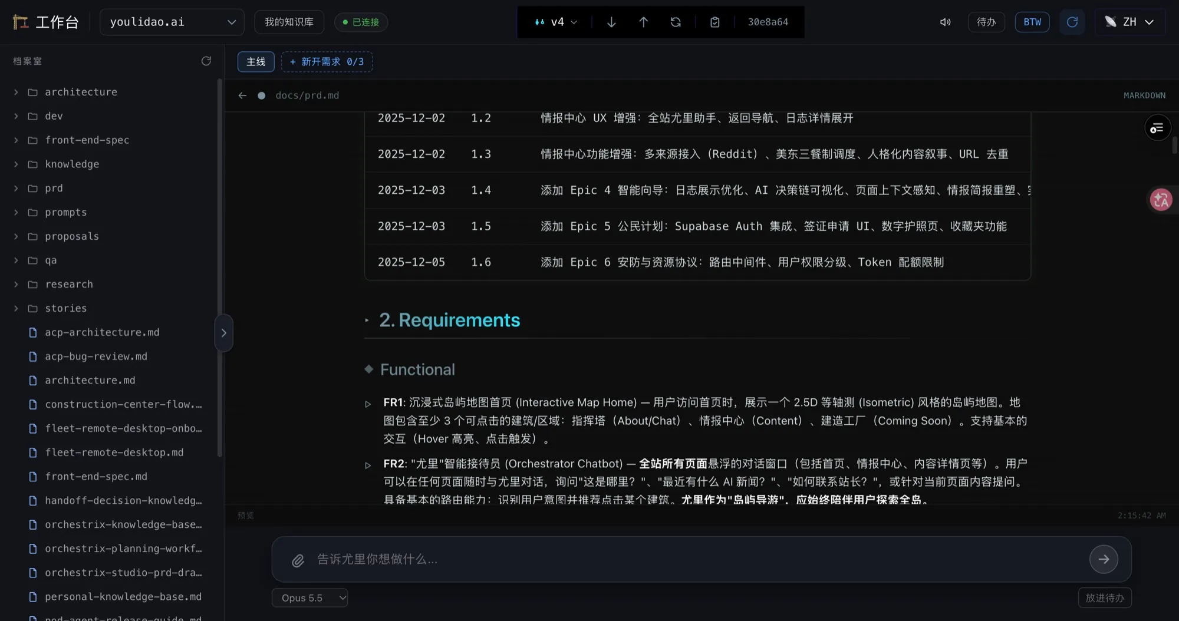Viewport: 1179px width, 621px height.
Task: Open the Opus 5.5 model dropdown
Action: pos(309,597)
